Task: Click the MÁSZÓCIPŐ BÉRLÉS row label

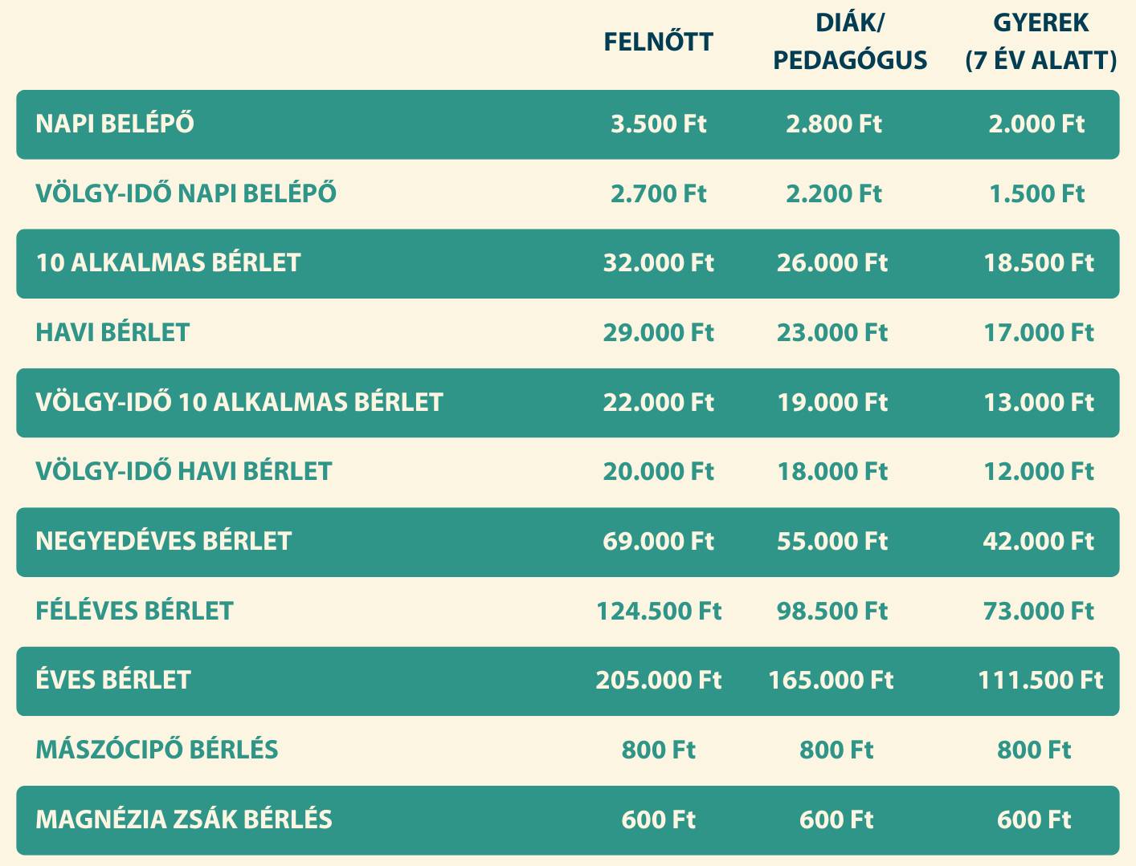Action: click(x=157, y=750)
